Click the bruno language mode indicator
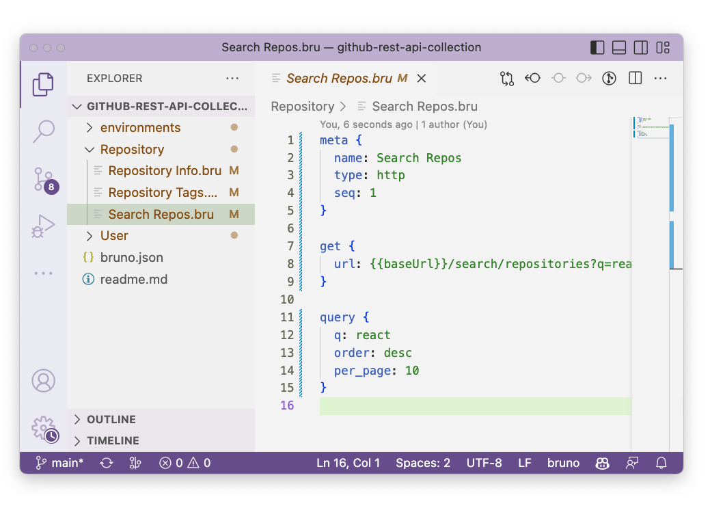Viewport: 710px width, 508px height. pyautogui.click(x=563, y=463)
